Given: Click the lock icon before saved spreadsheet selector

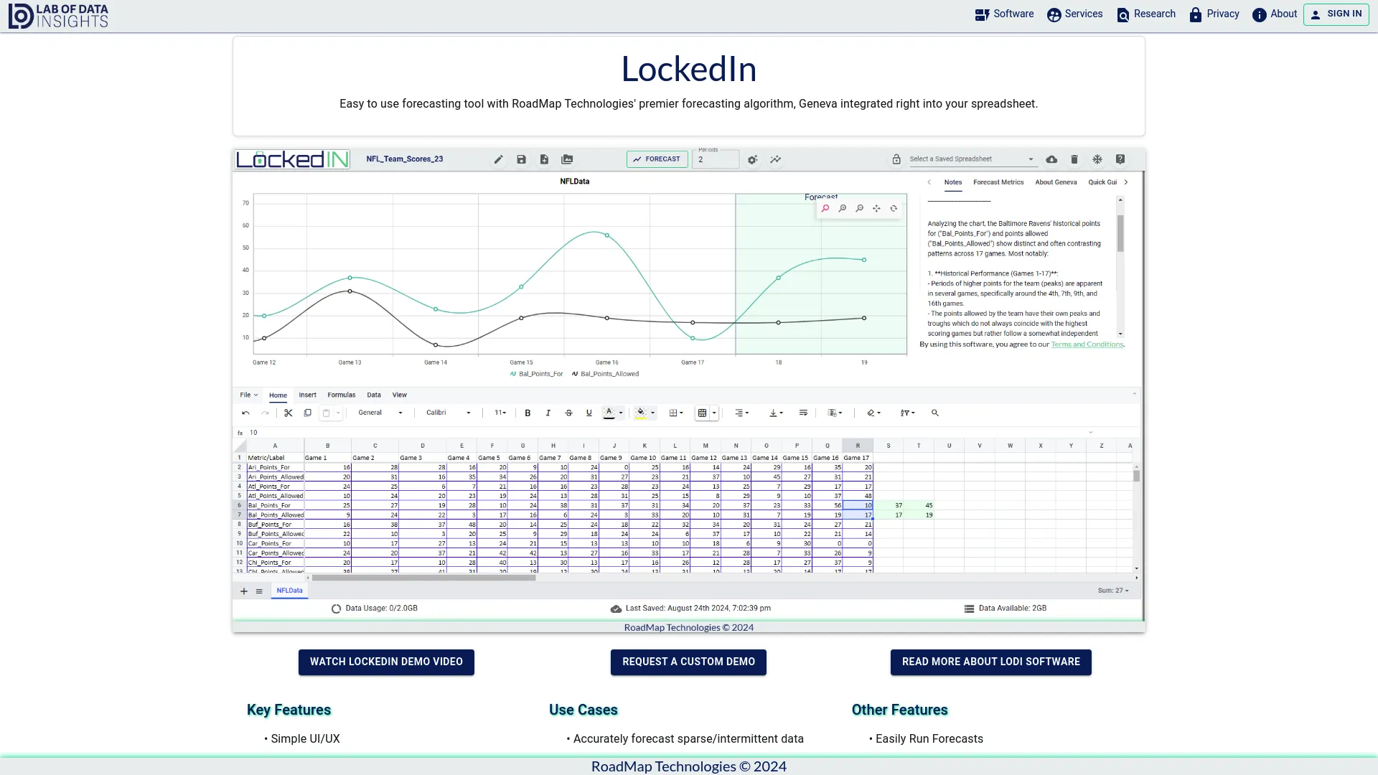Looking at the screenshot, I should click(x=896, y=159).
